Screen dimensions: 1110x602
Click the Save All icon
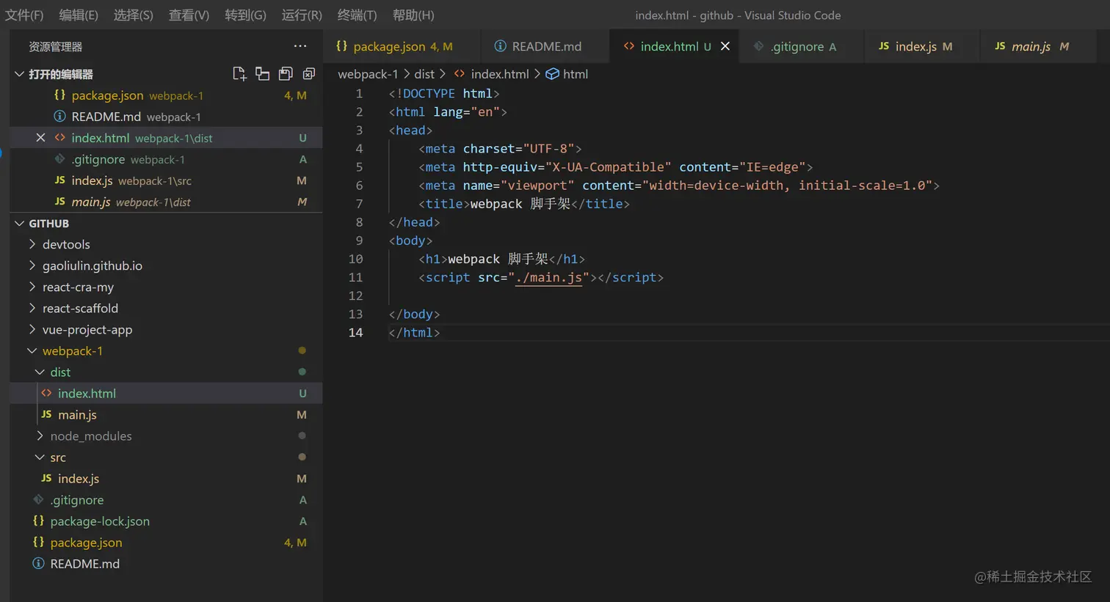tap(286, 74)
